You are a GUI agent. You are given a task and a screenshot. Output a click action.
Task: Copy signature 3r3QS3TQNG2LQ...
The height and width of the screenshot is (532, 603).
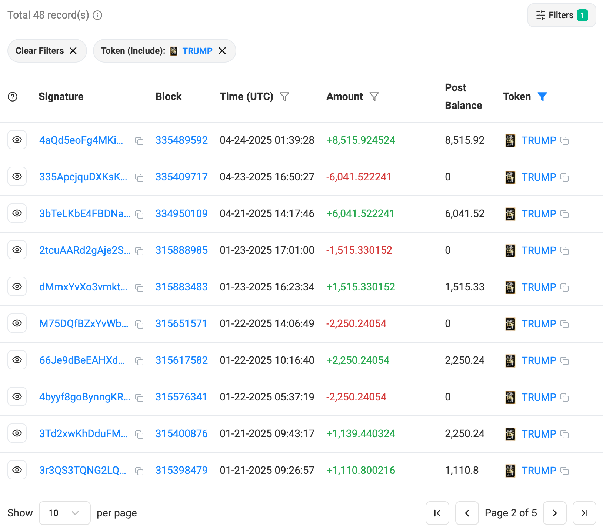coord(139,471)
